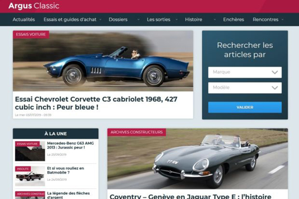Viewport: 299px width, 199px height.
Task: Open the Mercedes-Benz G63 AMG article link
Action: [x=71, y=145]
